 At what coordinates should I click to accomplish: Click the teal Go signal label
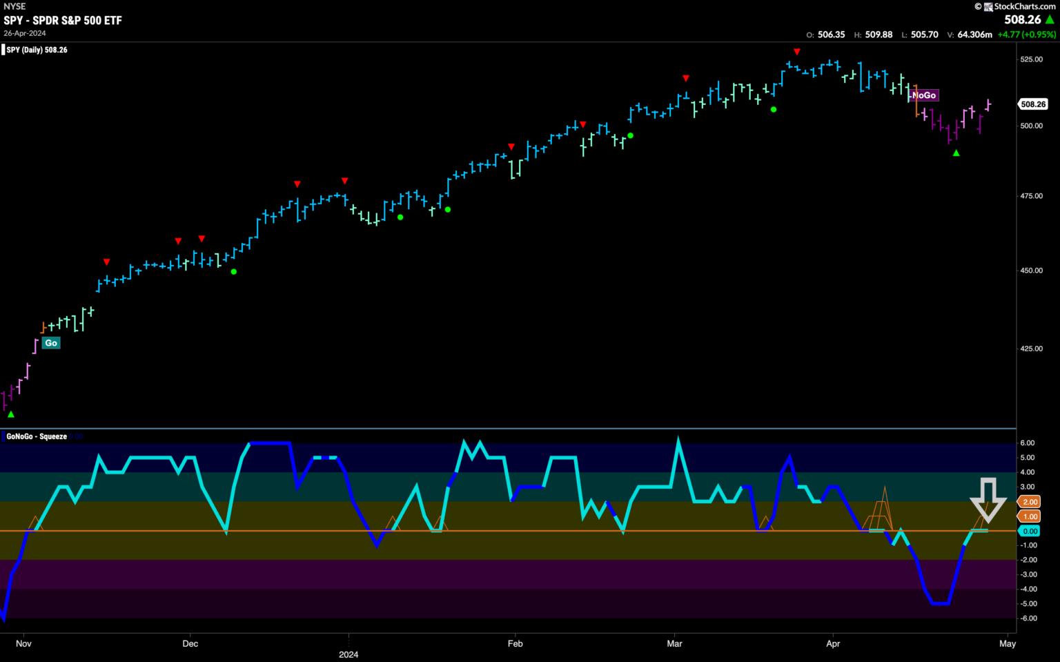tap(51, 343)
